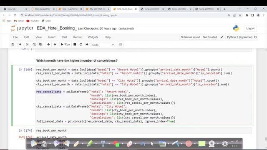Screen dimensions: 267x150
Task: Select the eraser tool in annotation bar
Action: (x=130, y=143)
